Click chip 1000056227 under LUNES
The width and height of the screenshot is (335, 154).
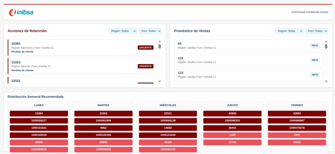pos(39,121)
